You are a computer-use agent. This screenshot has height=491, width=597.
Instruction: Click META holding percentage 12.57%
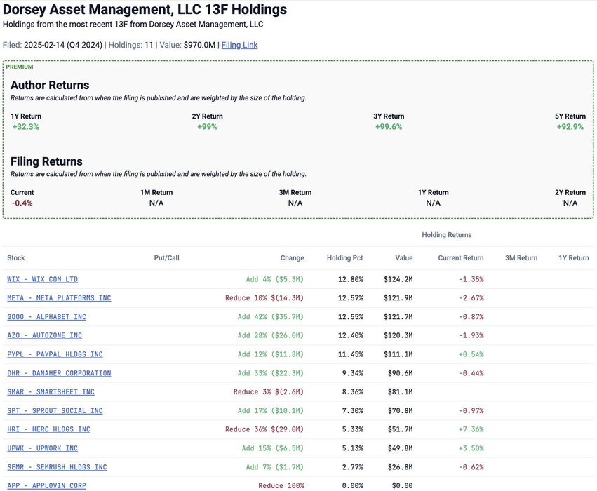click(350, 297)
